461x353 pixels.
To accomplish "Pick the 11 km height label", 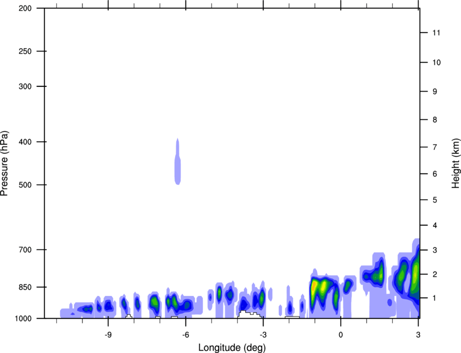I will [437, 33].
